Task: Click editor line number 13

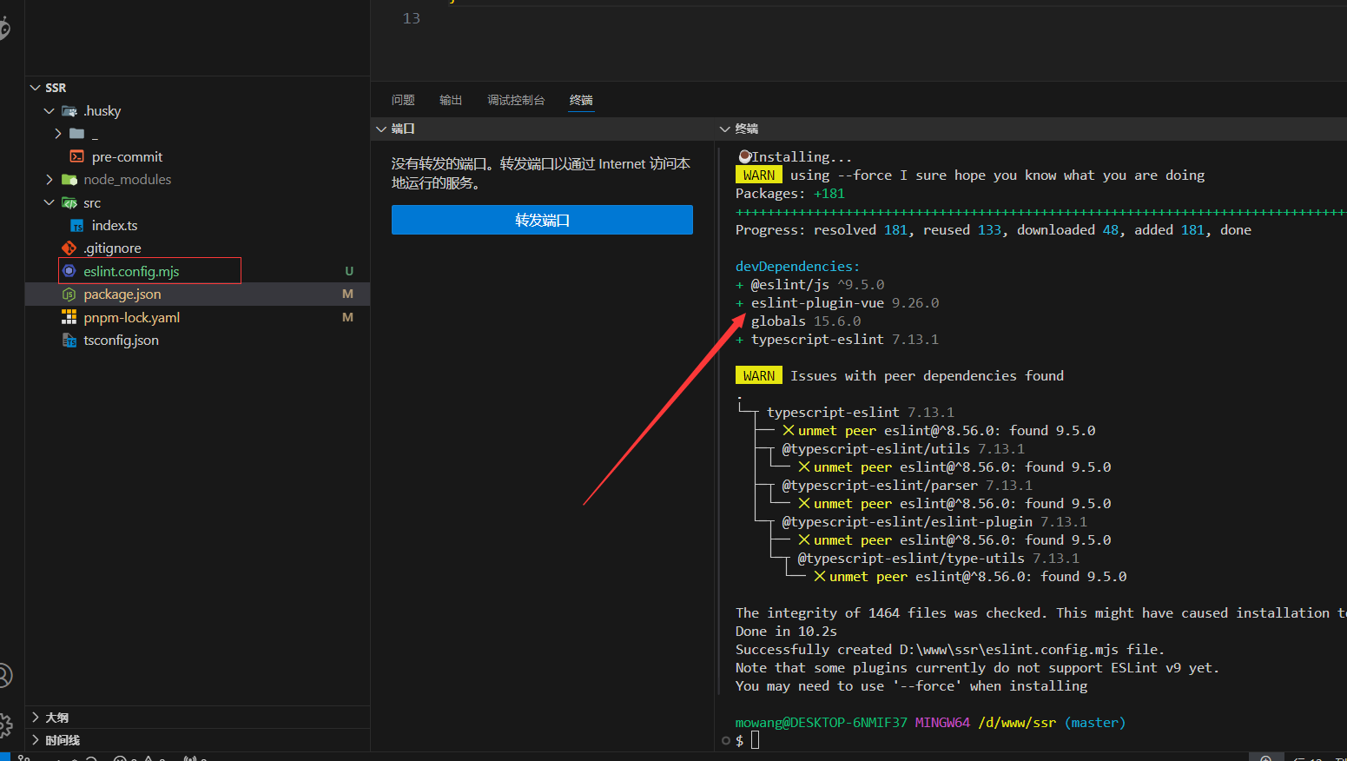Action: [411, 18]
